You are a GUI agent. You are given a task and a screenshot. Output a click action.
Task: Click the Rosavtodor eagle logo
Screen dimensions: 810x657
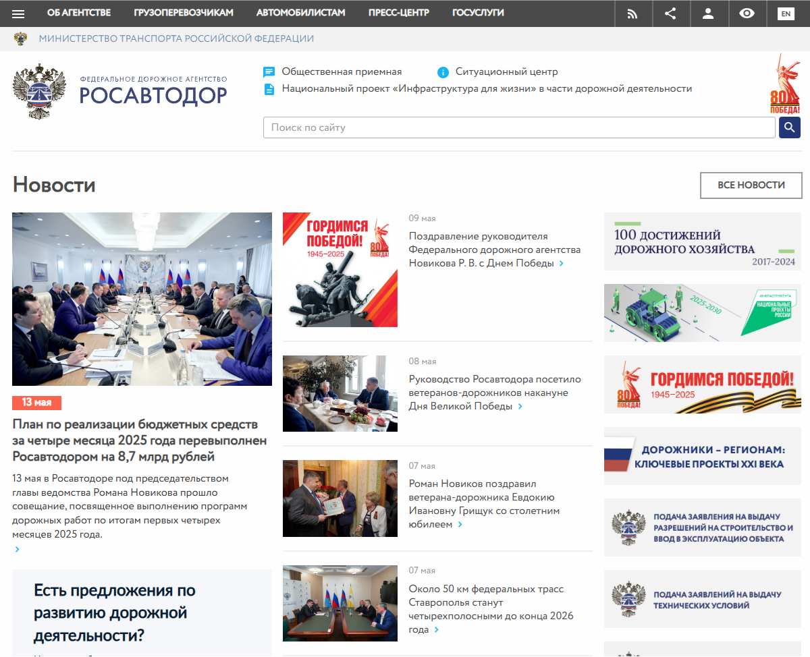tap(40, 92)
